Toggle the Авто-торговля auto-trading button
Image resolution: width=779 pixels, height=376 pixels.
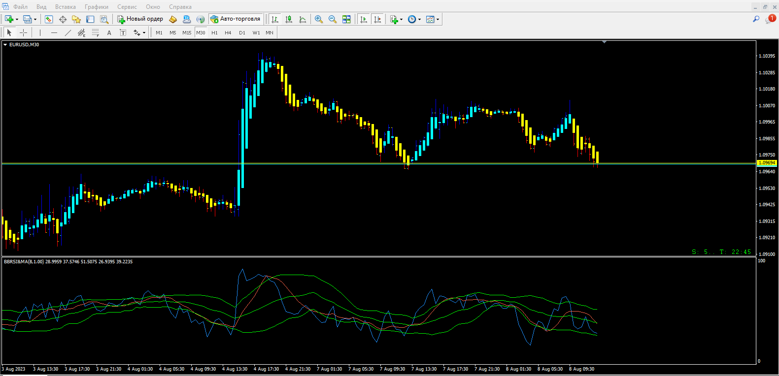(236, 19)
